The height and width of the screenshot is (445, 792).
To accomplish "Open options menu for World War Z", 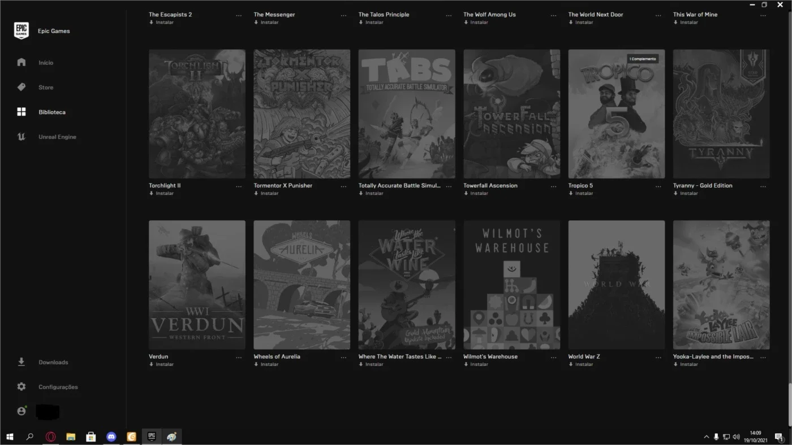I will click(658, 357).
